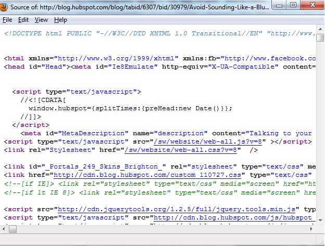Open the Edit menu
The height and width of the screenshot is (246, 325).
23,20
